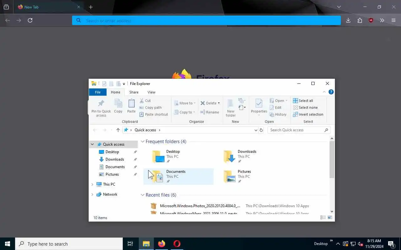The image size is (401, 250).
Task: Switch to the Share ribbon tab
Action: [x=134, y=92]
